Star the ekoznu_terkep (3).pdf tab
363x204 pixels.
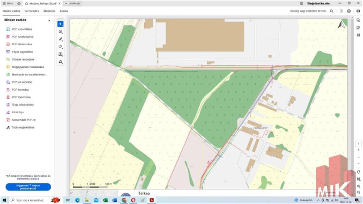(x=27, y=3)
